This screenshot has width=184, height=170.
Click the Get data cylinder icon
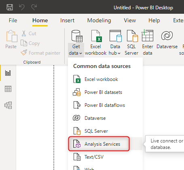point(77,36)
